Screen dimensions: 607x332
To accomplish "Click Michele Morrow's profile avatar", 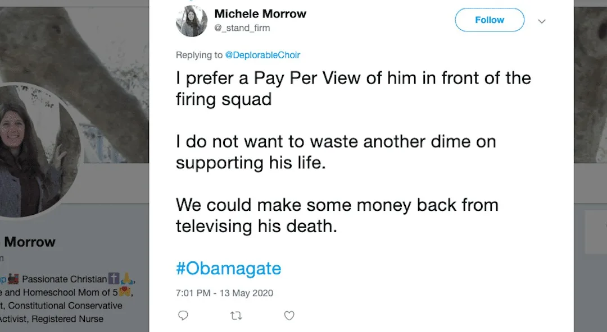I will [191, 21].
